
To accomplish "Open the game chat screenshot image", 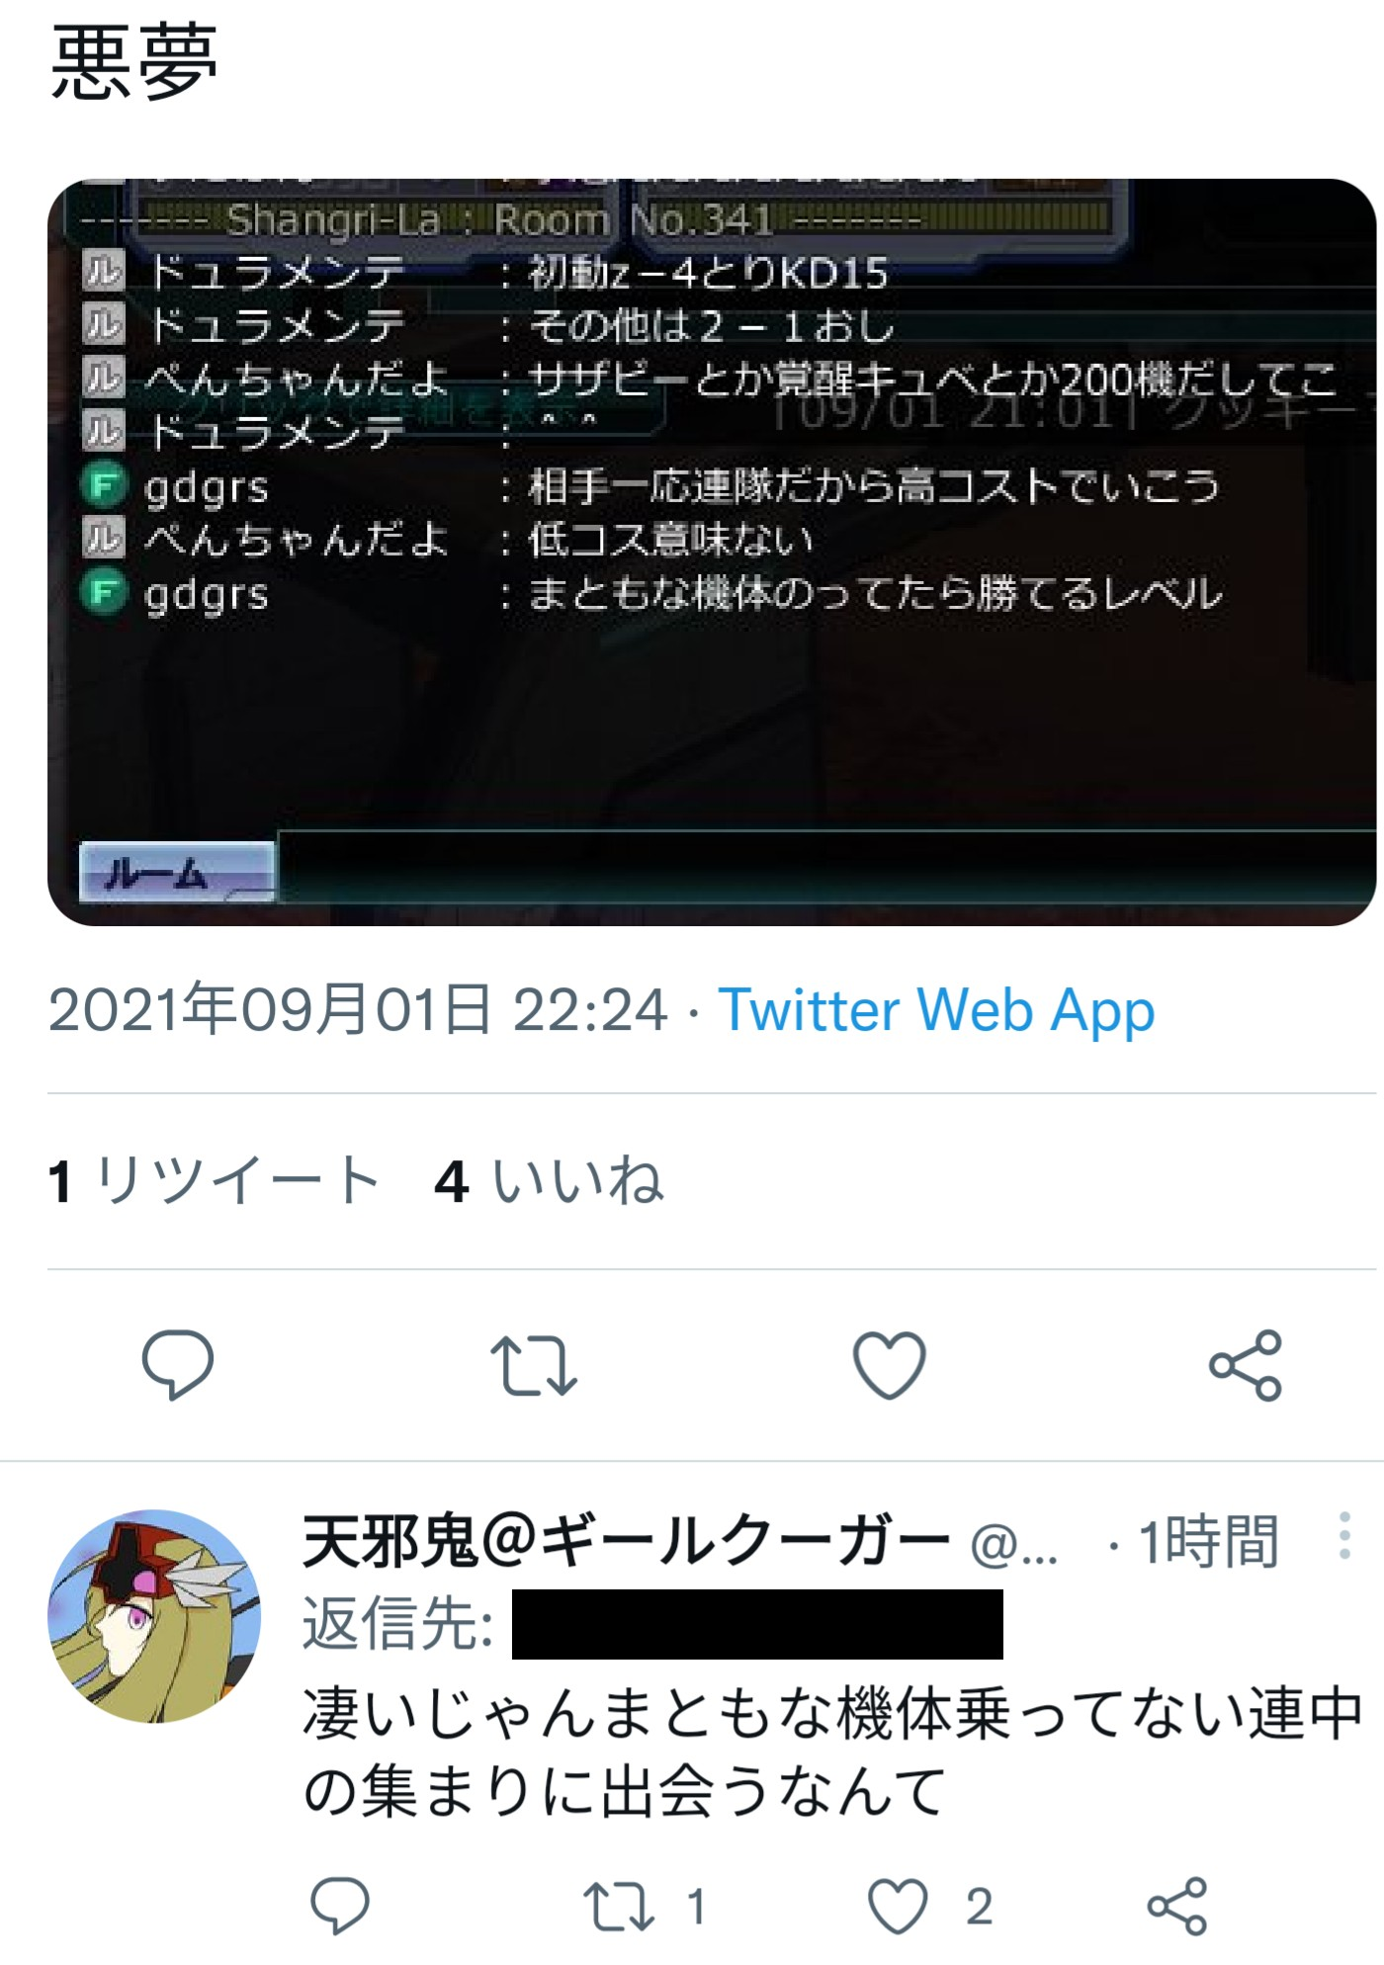I will (712, 552).
